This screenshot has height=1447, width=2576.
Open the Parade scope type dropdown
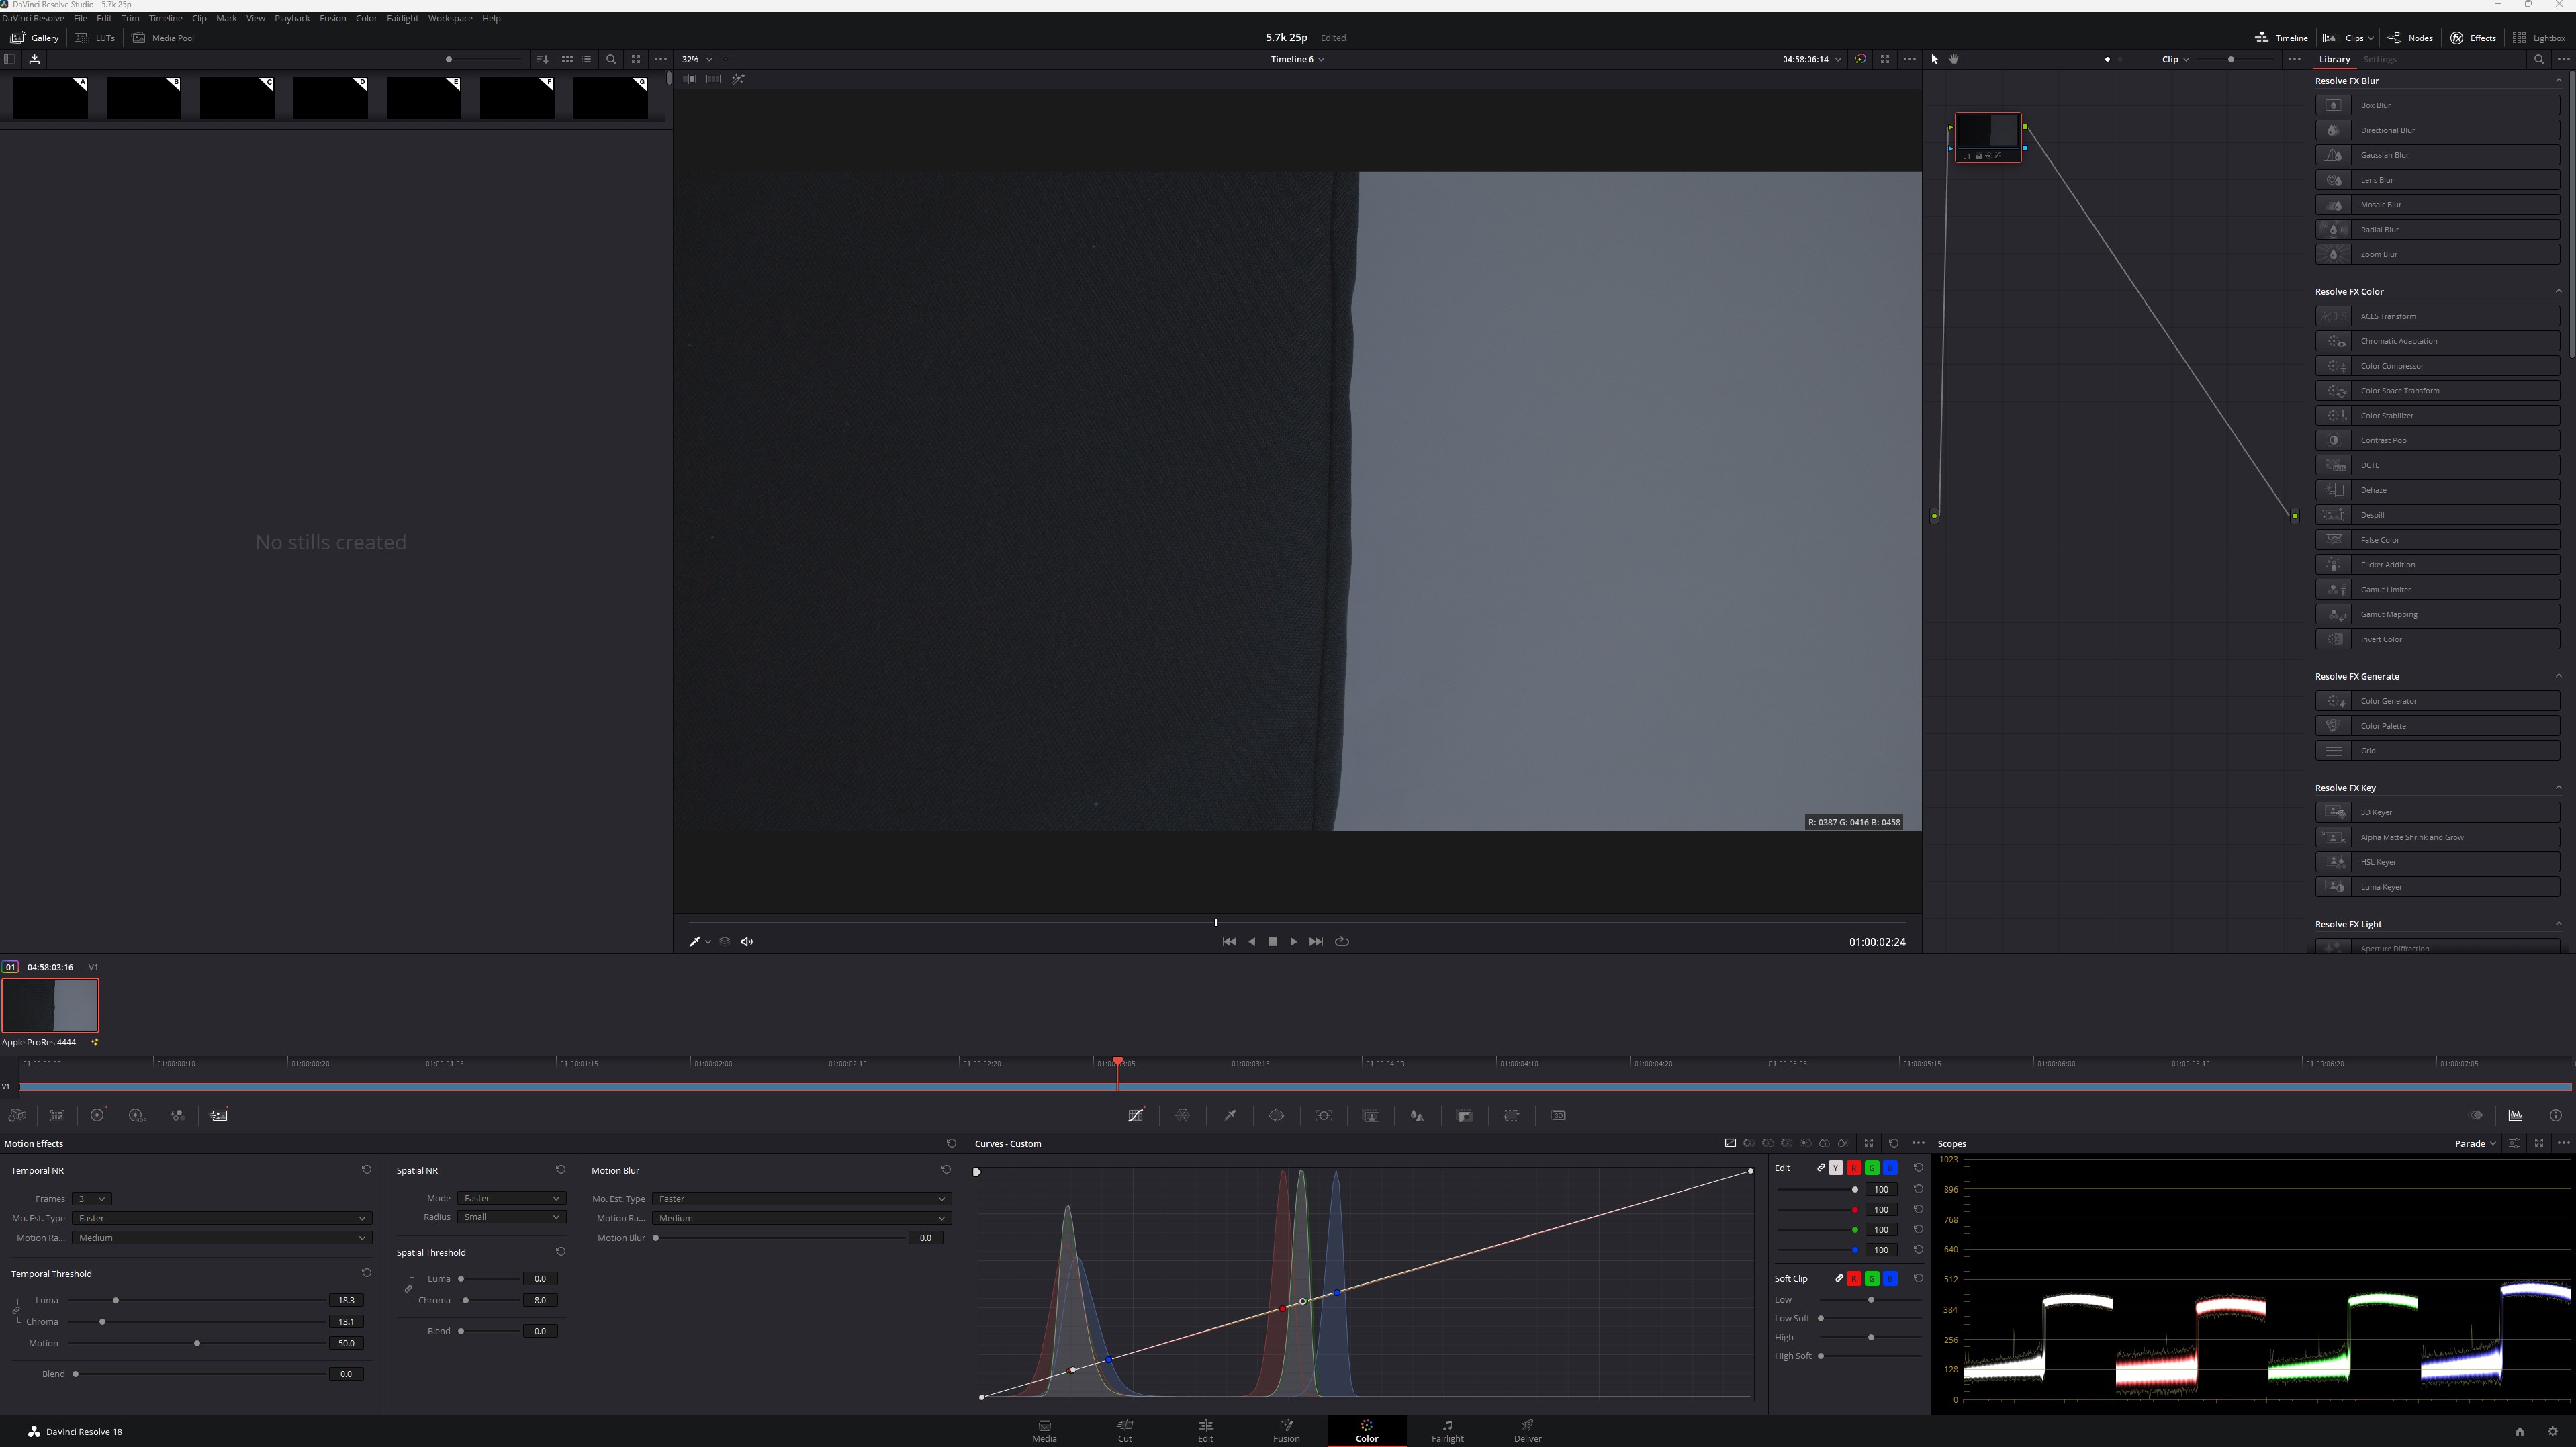click(2475, 1143)
